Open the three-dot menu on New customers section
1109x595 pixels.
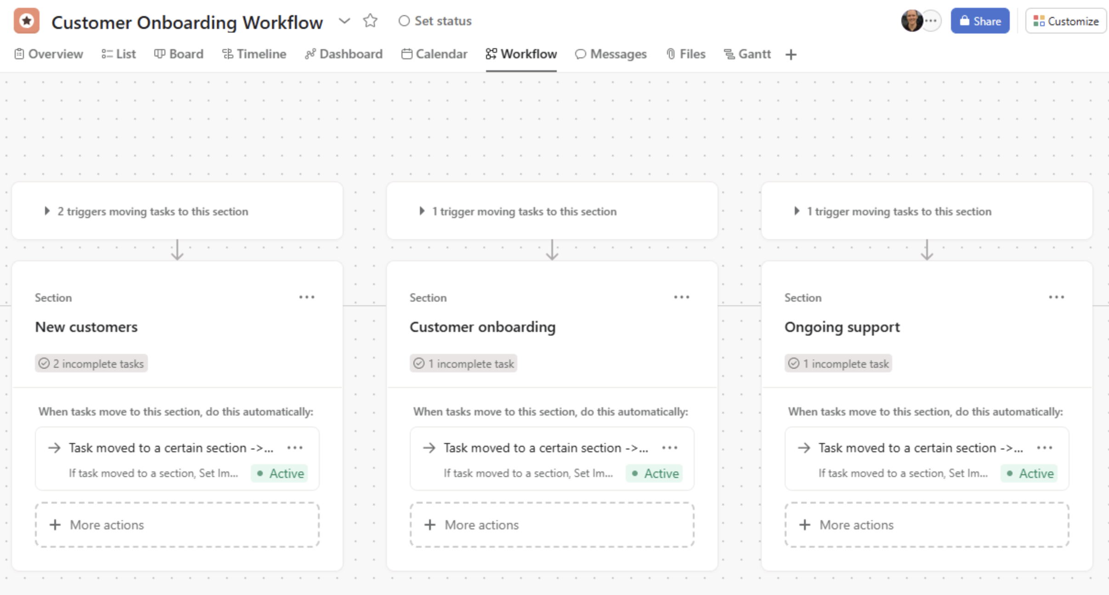[x=306, y=297]
